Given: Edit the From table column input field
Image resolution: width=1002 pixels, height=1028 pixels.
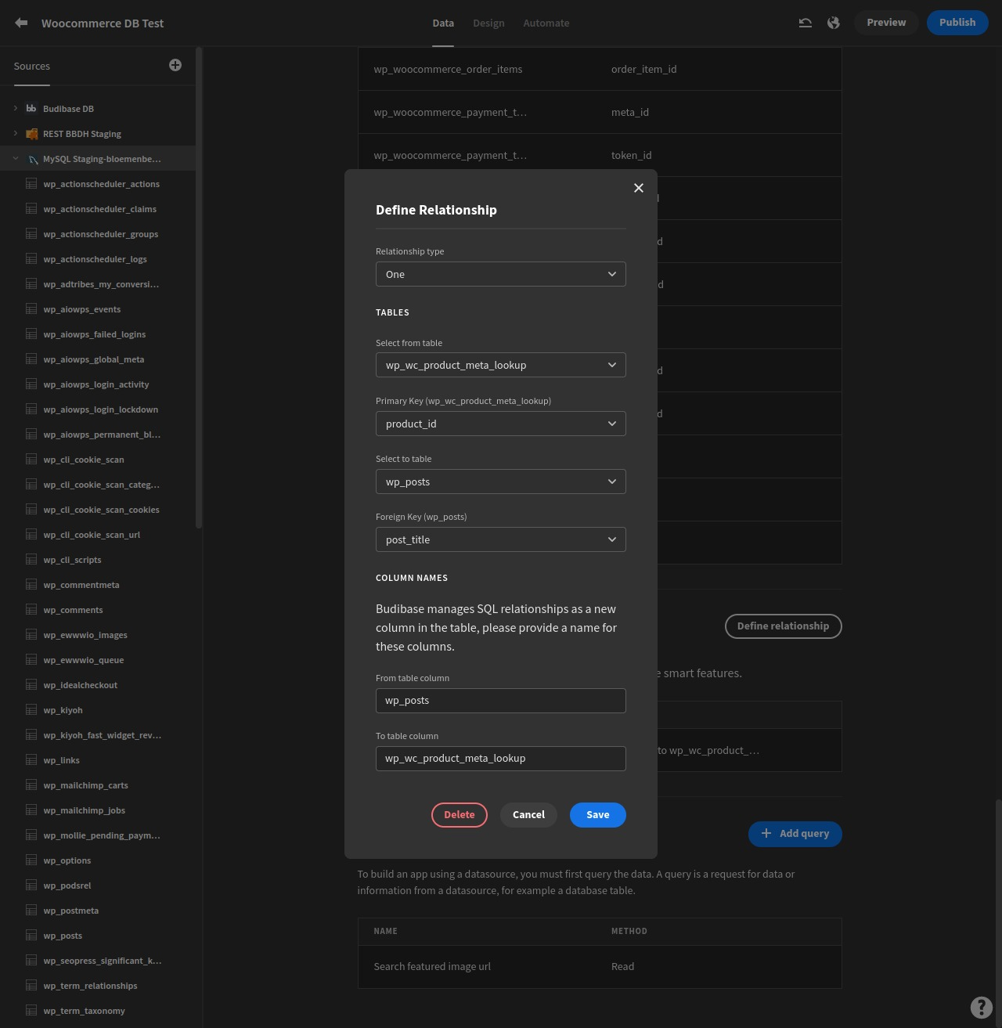Looking at the screenshot, I should (500, 700).
